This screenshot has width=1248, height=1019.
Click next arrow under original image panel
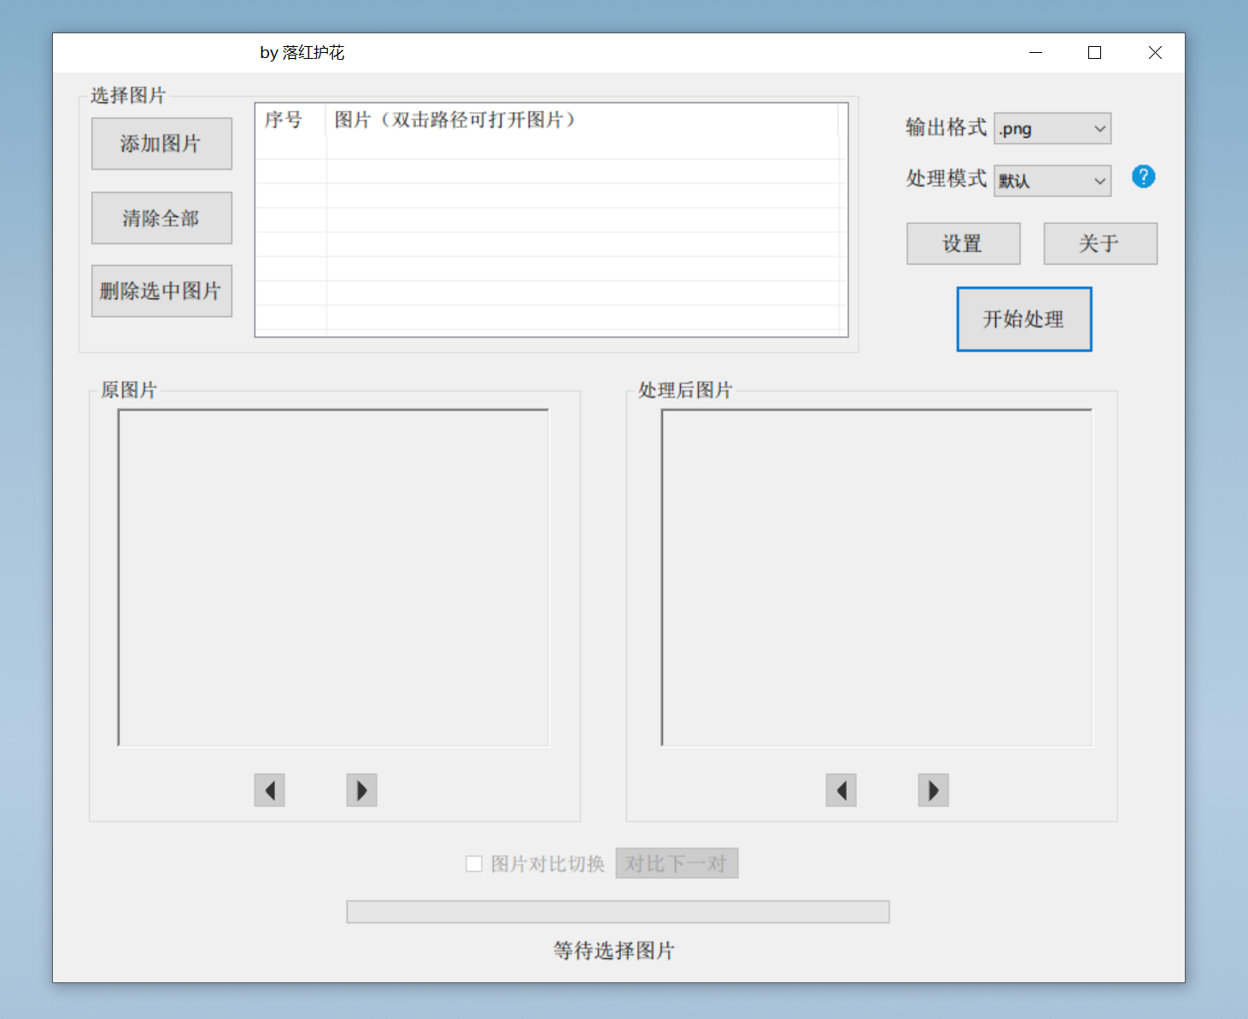pos(361,790)
